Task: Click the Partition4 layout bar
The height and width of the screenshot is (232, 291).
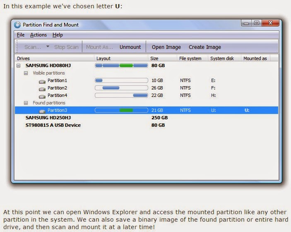Action: tap(121, 95)
